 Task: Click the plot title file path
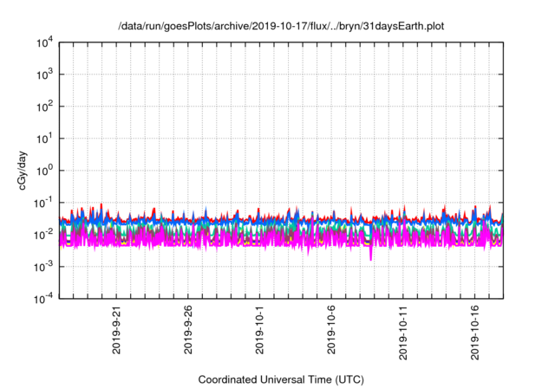[281, 26]
